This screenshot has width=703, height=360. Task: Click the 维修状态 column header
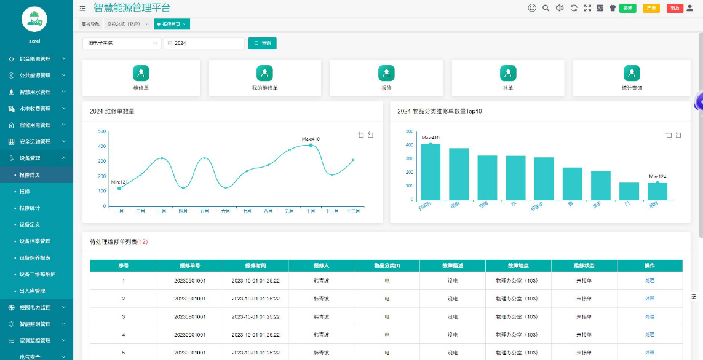click(x=584, y=265)
